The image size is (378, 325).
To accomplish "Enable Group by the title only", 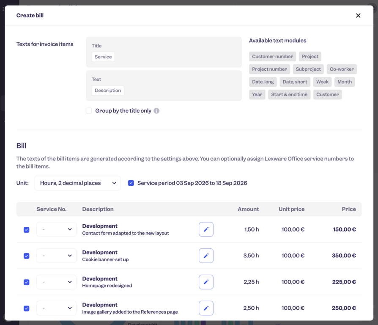I will point(89,111).
